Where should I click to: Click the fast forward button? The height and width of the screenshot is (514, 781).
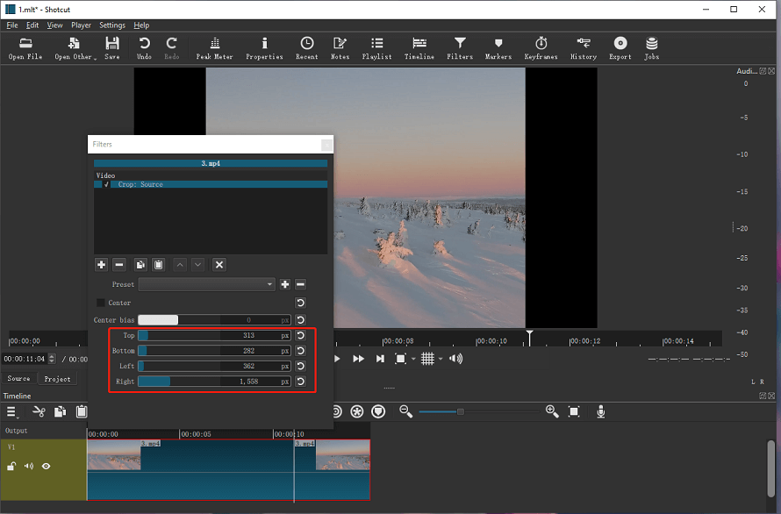click(358, 359)
